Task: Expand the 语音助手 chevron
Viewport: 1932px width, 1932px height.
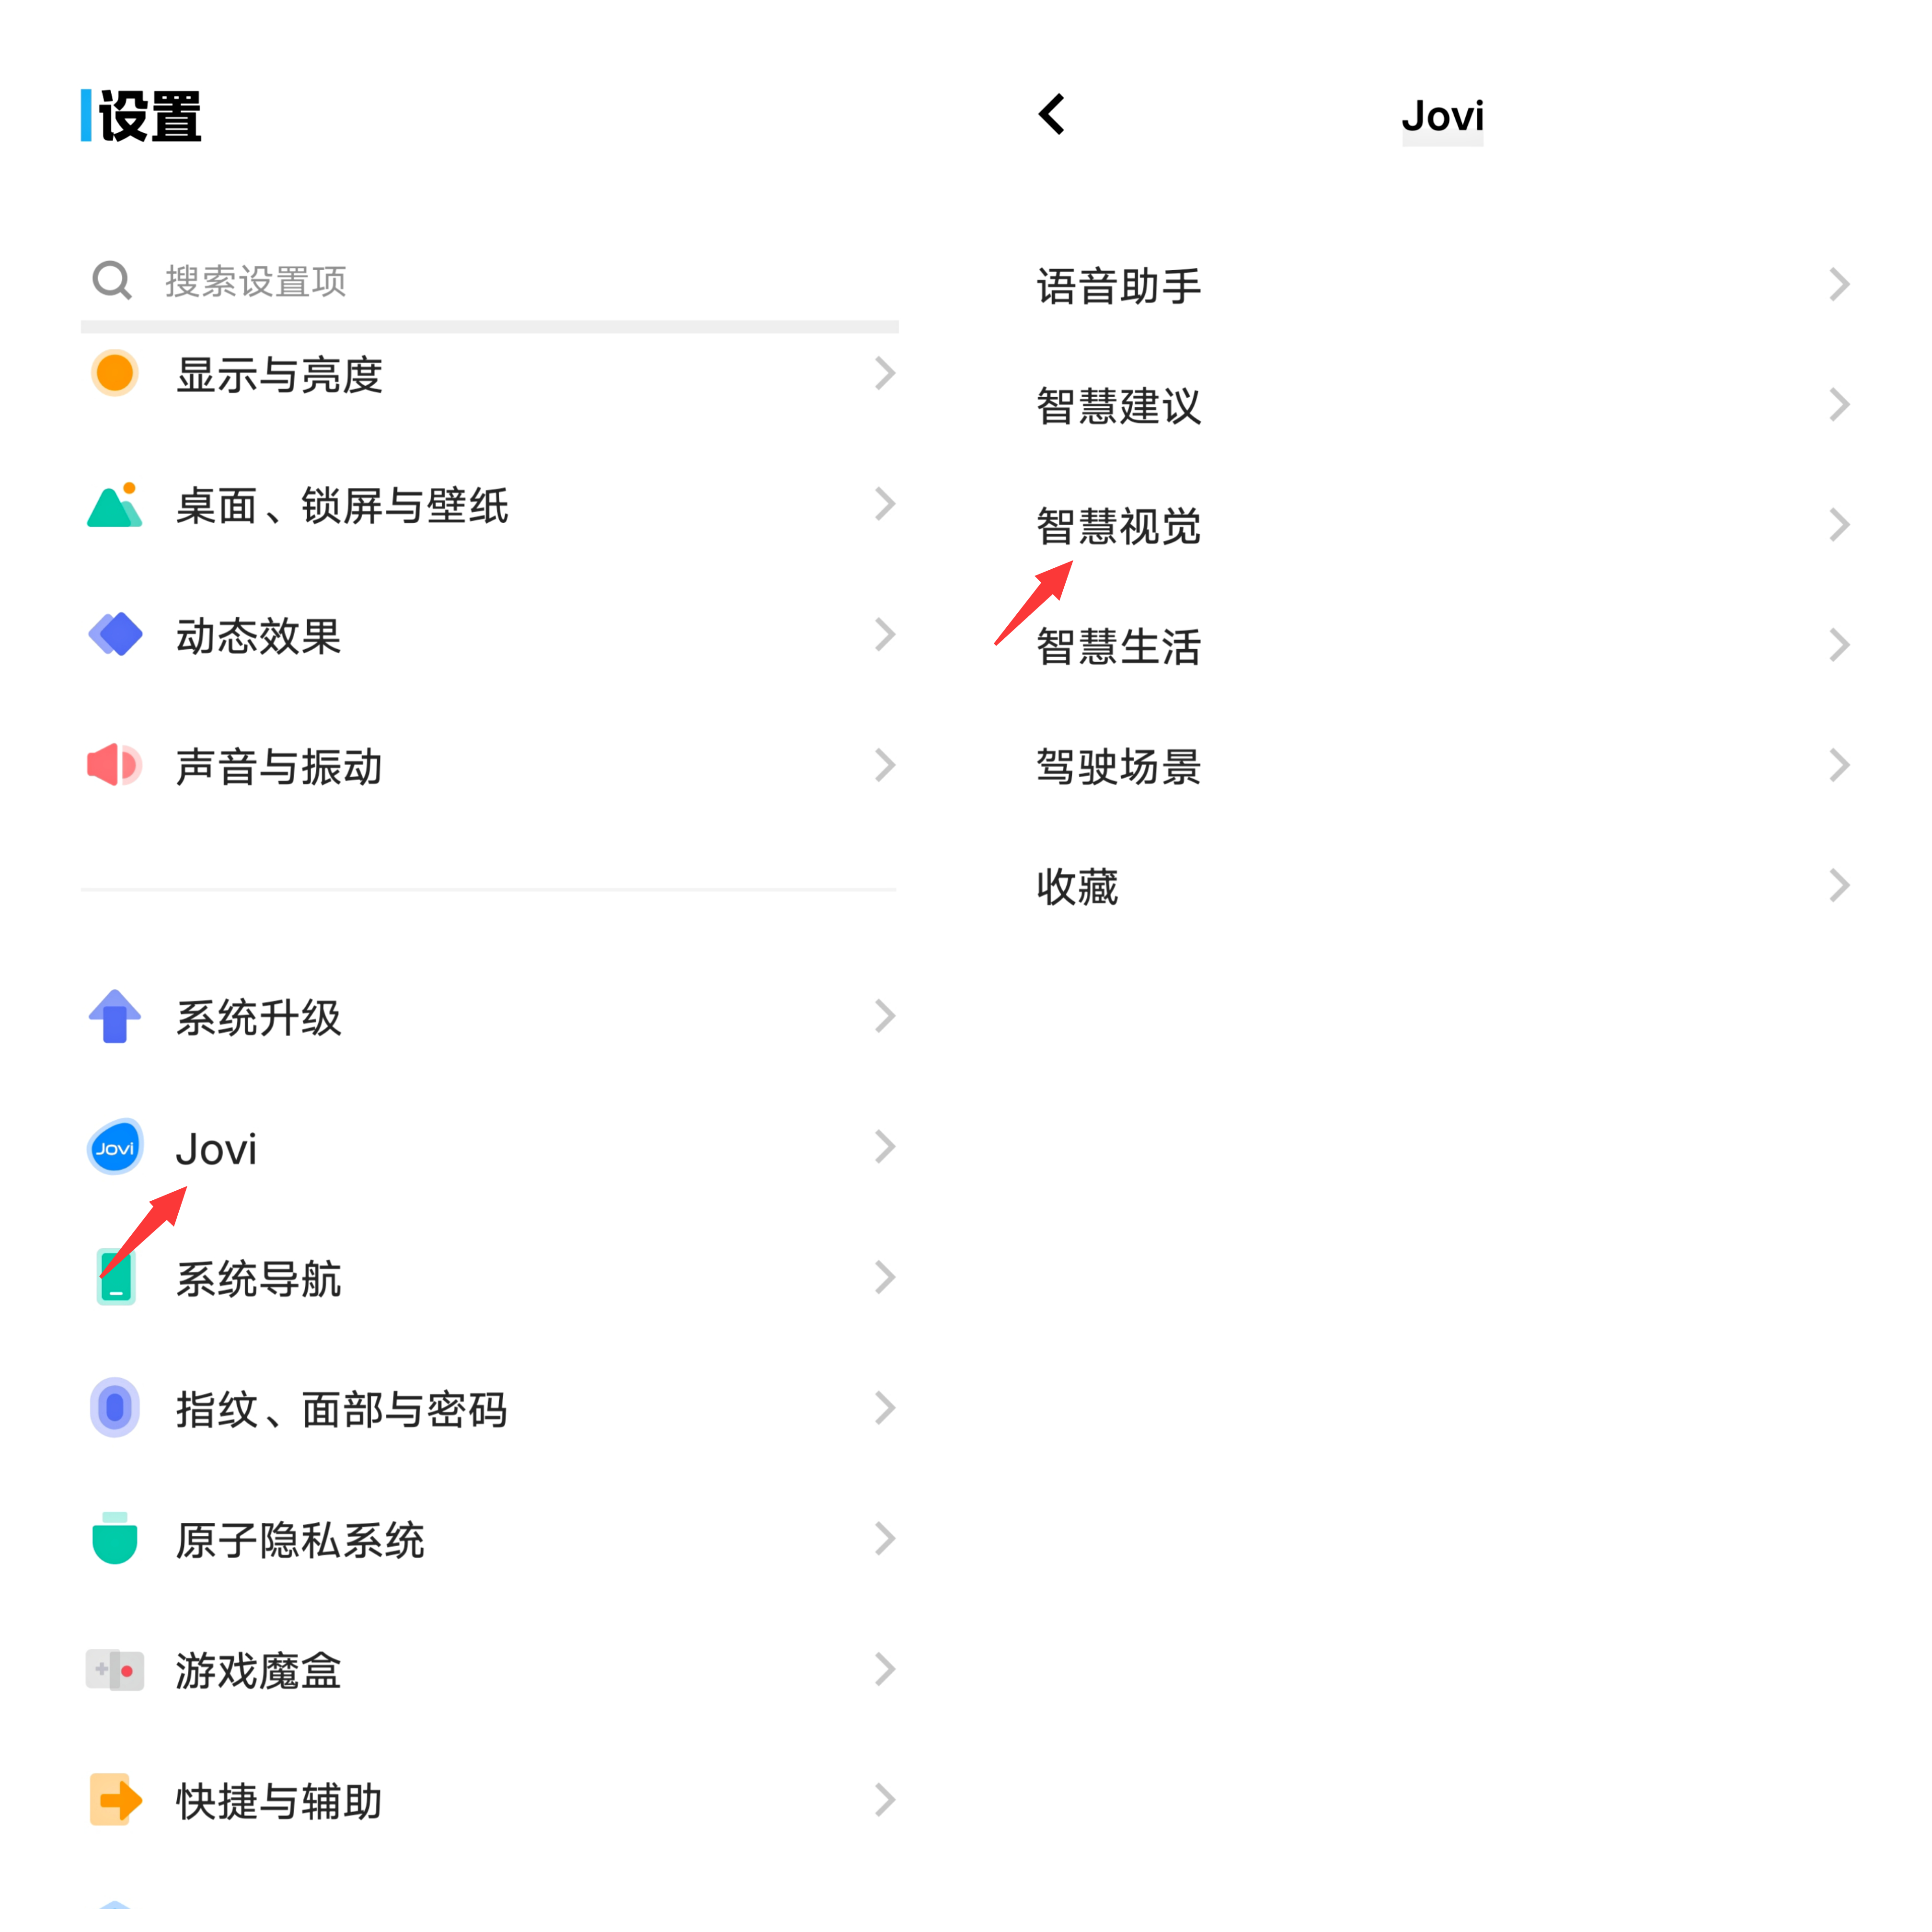Action: point(1839,285)
